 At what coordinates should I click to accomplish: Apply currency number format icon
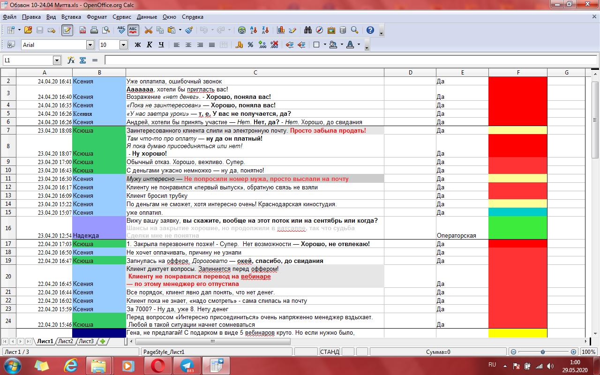tap(239, 45)
